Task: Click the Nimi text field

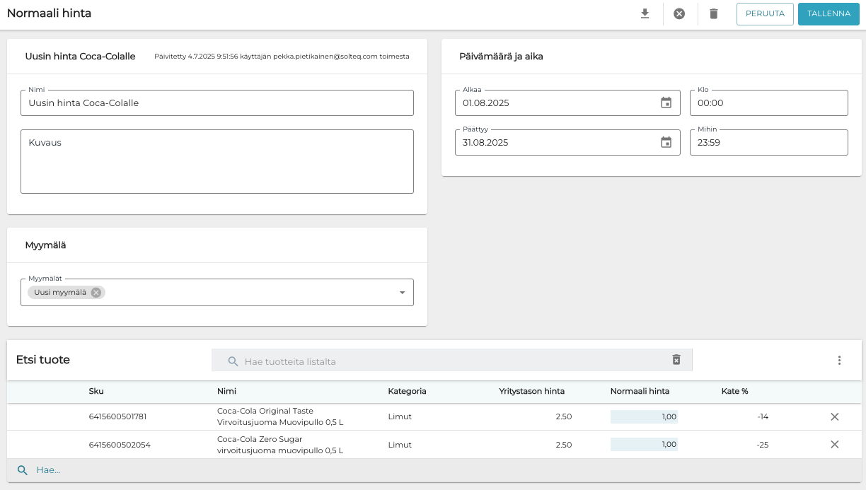Action: coord(216,103)
